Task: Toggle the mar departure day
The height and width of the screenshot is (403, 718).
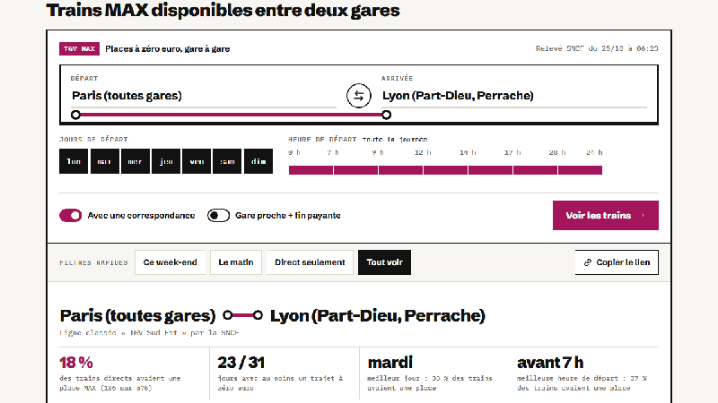Action: [x=105, y=161]
